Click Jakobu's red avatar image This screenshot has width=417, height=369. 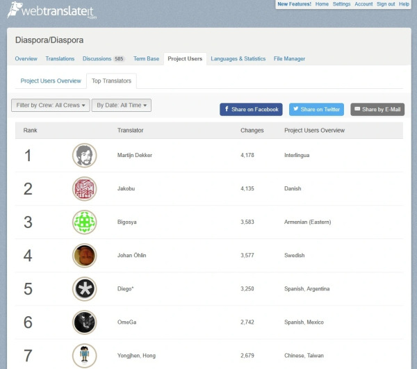coord(84,188)
